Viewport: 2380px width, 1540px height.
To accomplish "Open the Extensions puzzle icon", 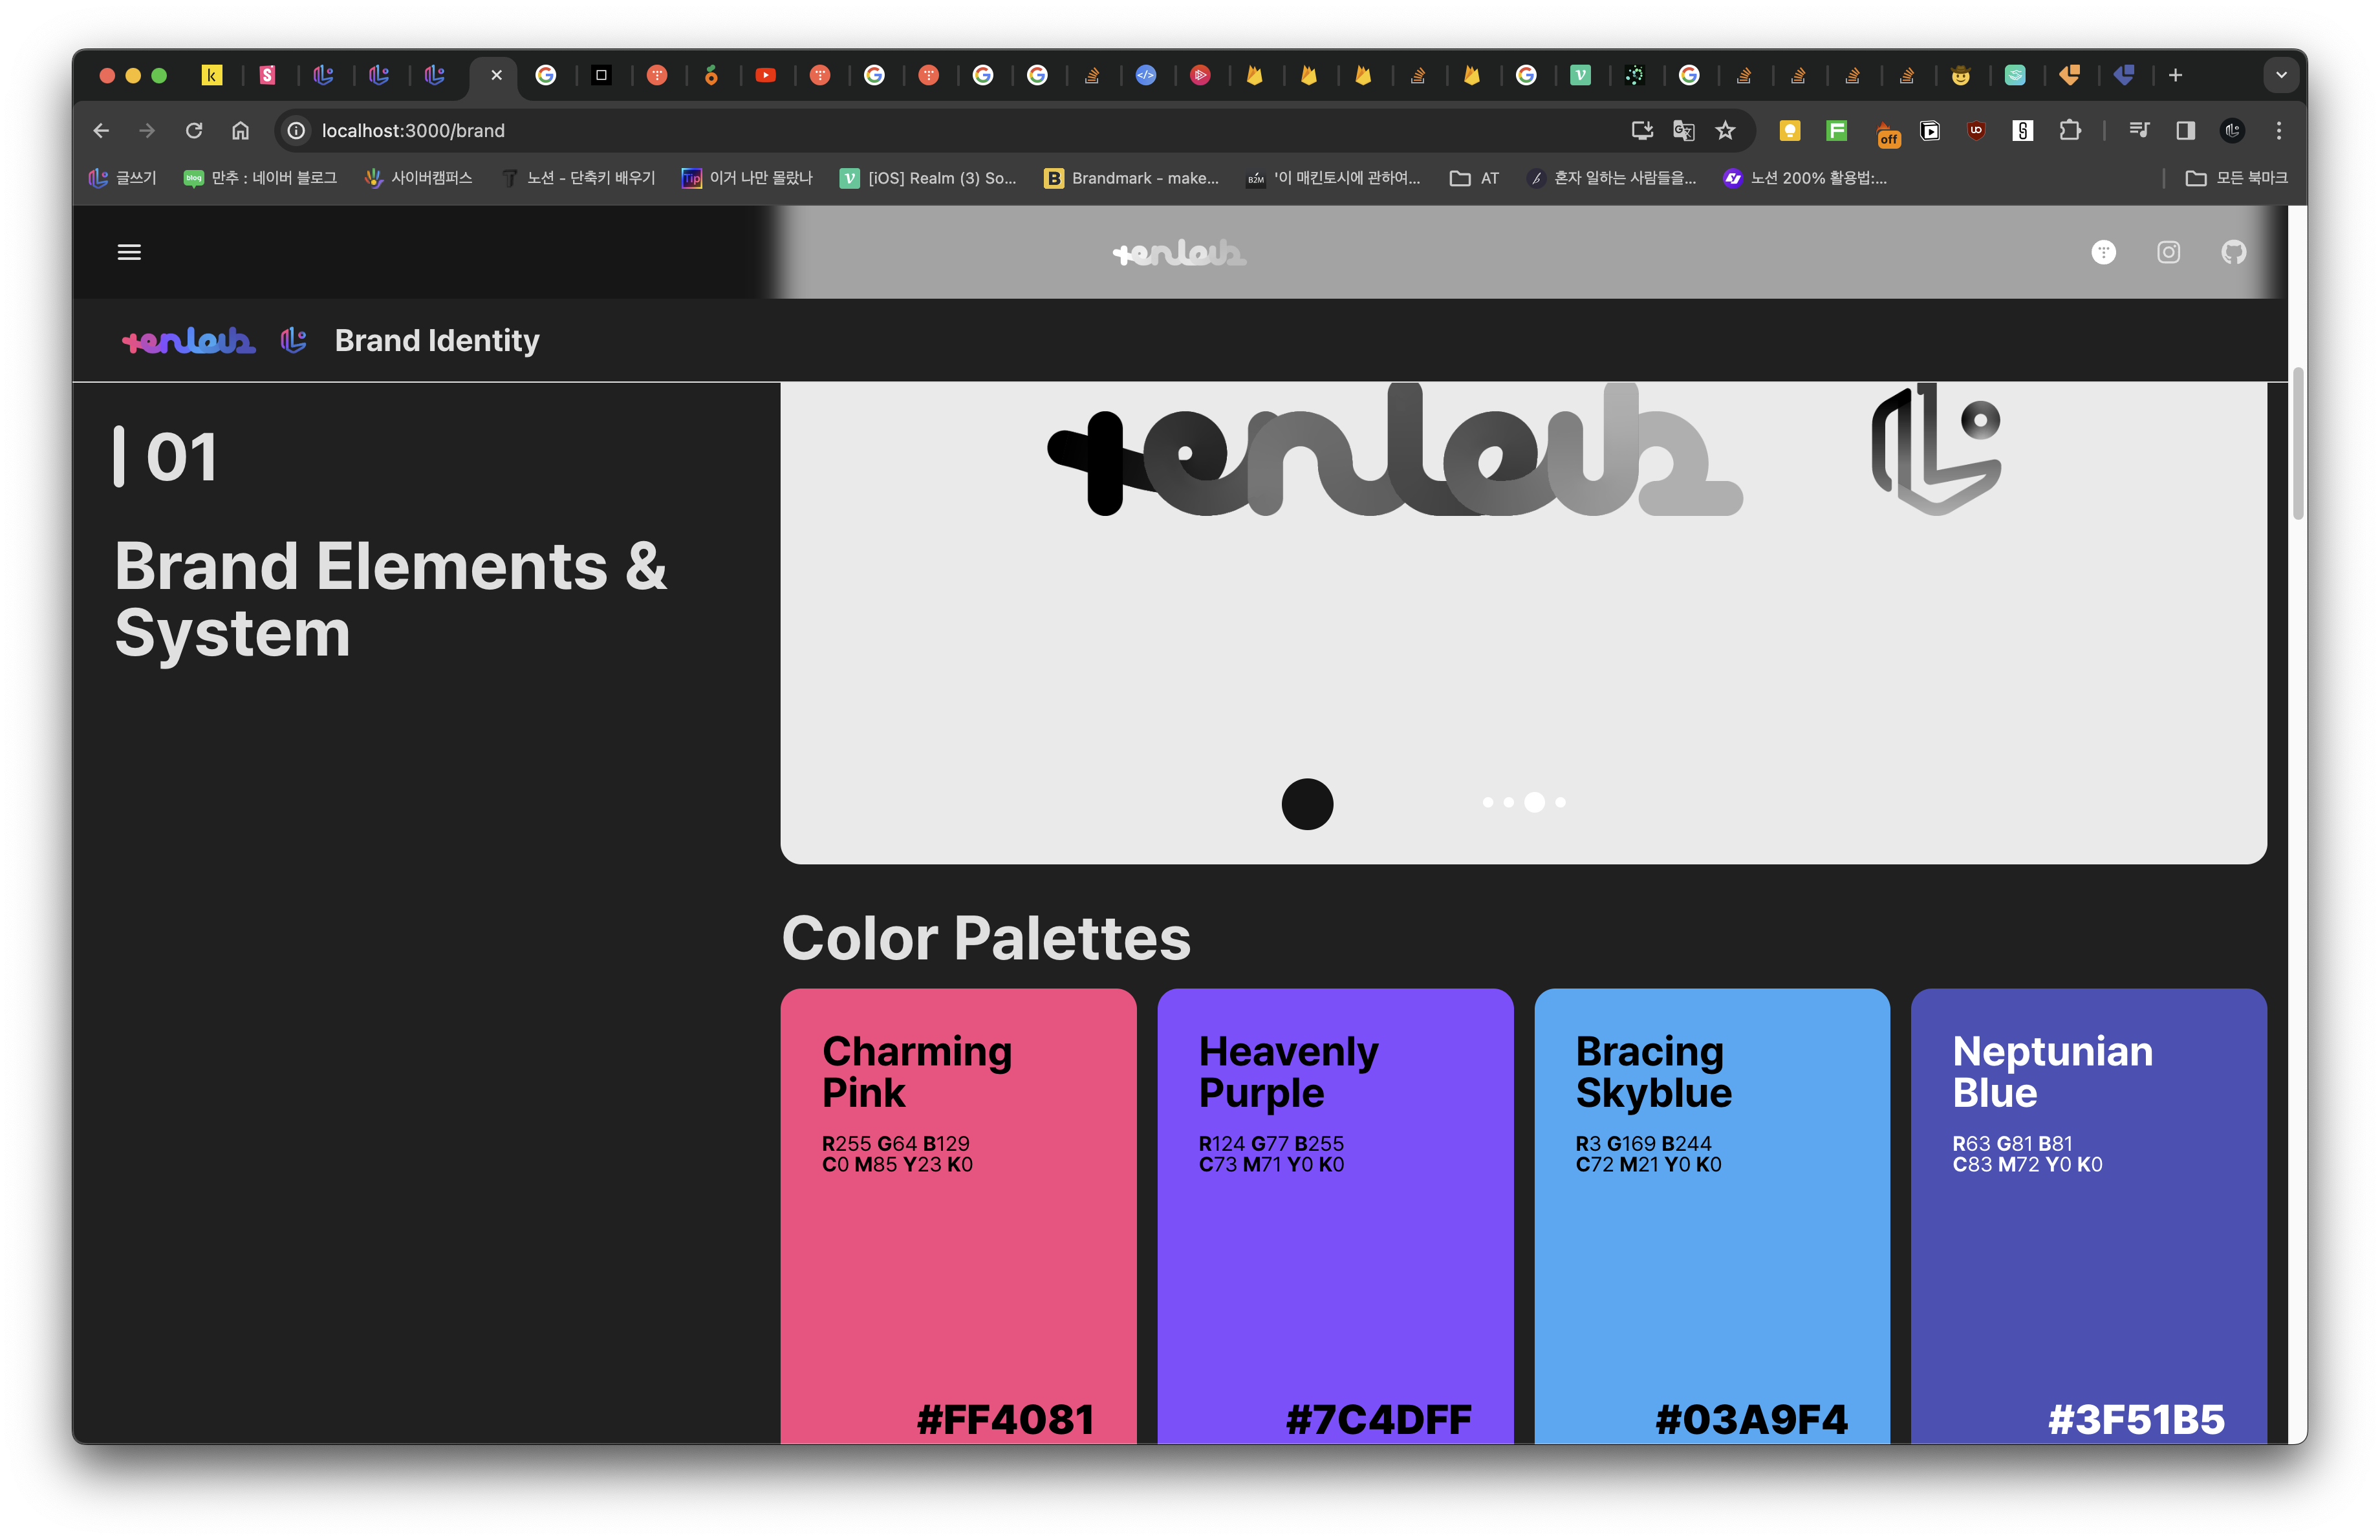I will 2070,130.
